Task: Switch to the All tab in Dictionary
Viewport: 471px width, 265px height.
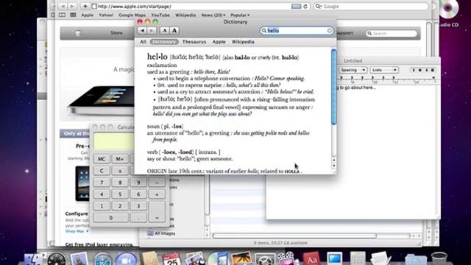Action: pos(143,42)
